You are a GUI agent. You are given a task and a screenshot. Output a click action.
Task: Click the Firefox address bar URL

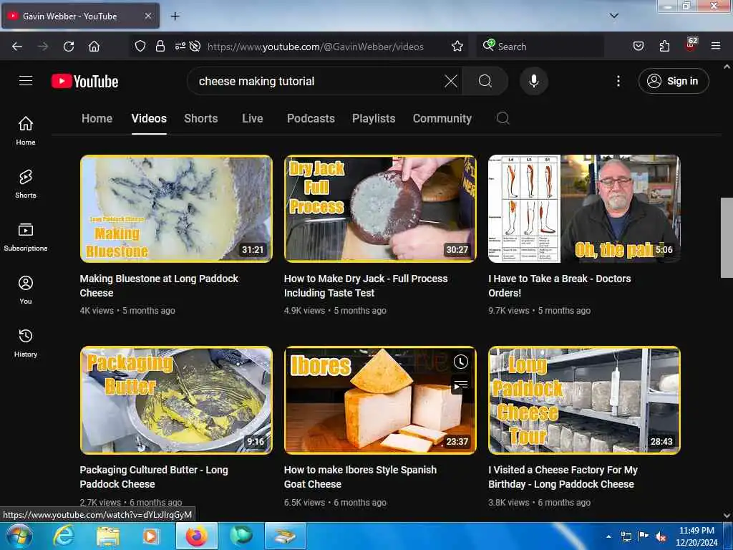pyautogui.click(x=316, y=47)
